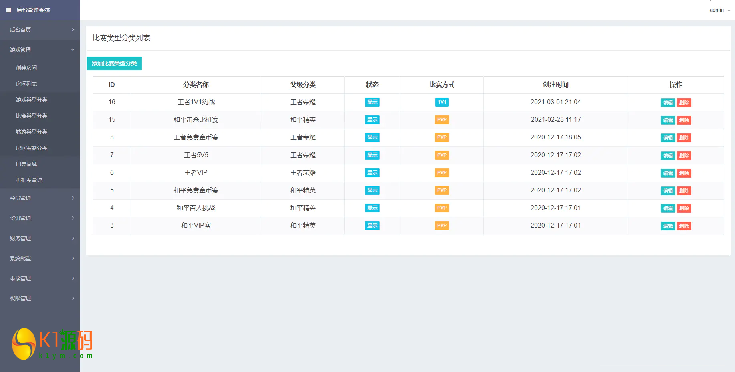
Task: Click the PVP badge for 王者VIP row
Action: [442, 173]
